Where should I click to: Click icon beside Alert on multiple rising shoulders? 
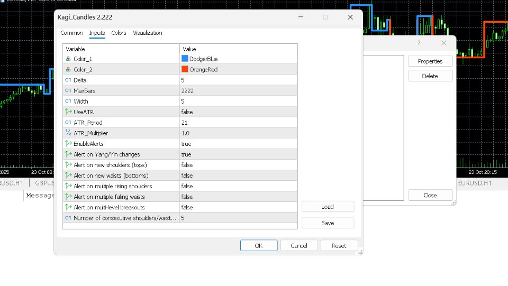click(x=68, y=186)
